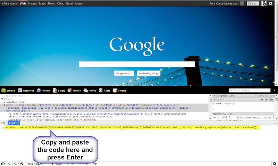The height and width of the screenshot is (166, 278).
Task: Open the top frame selector dropdown
Action: pyautogui.click(x=40, y=164)
